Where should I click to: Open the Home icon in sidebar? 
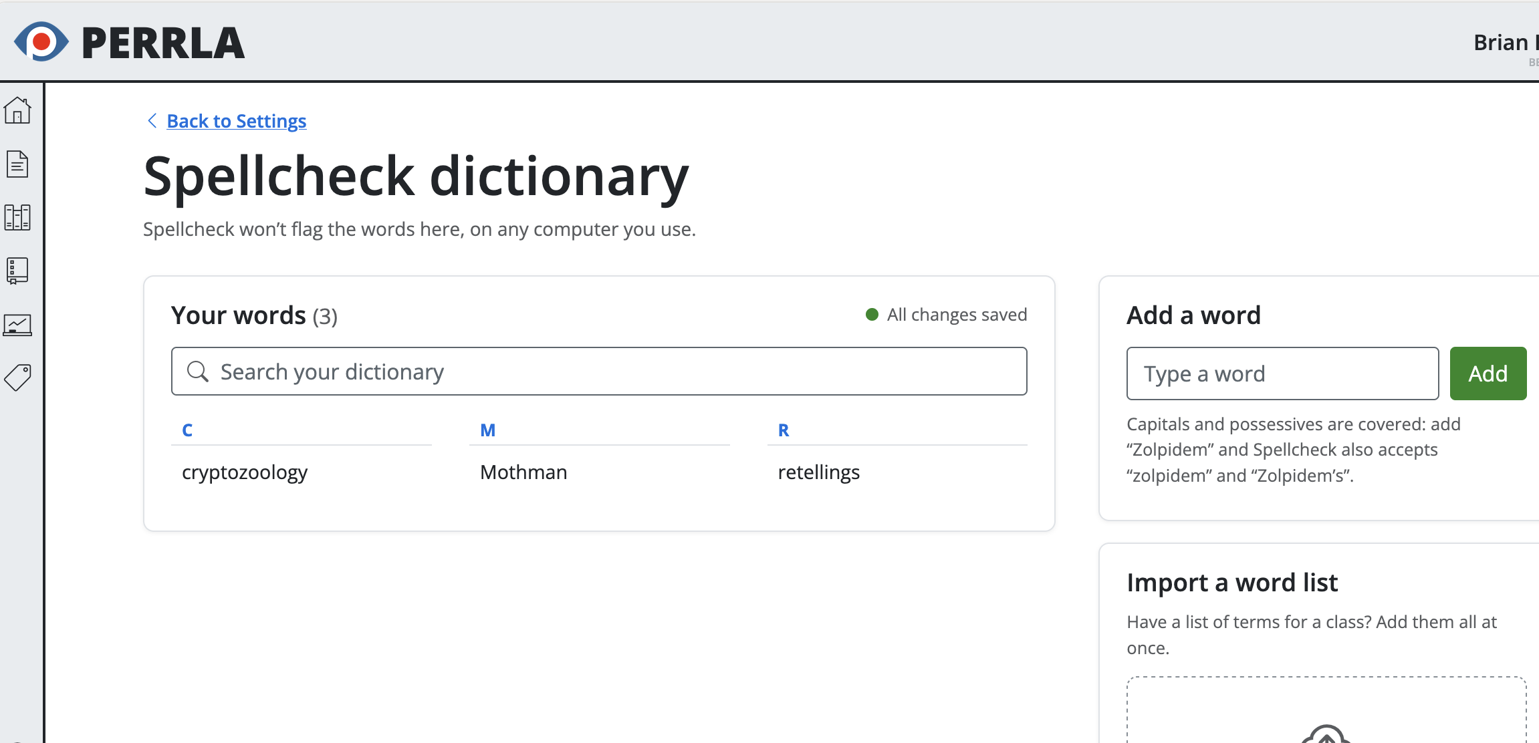pyautogui.click(x=17, y=110)
